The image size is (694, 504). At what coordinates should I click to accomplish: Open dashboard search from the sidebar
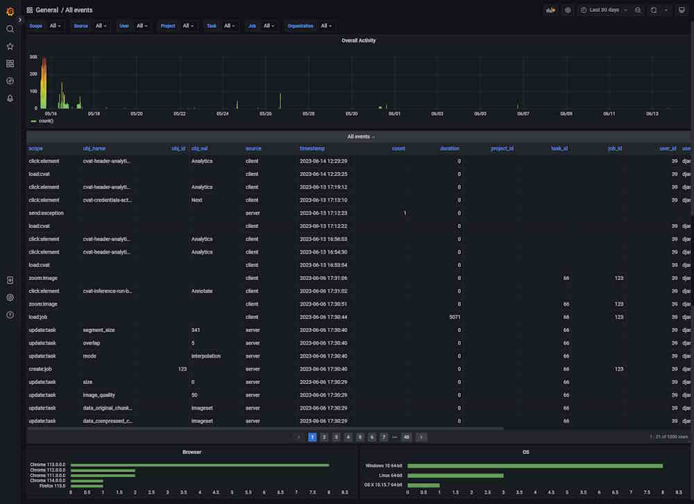click(10, 29)
